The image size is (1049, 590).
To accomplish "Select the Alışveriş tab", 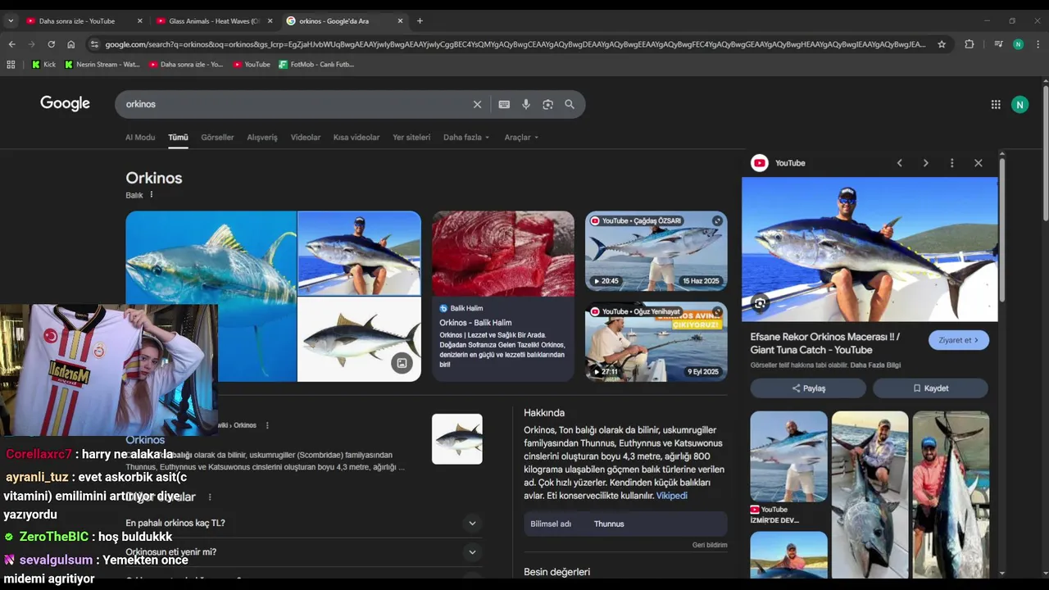I will 262,138.
